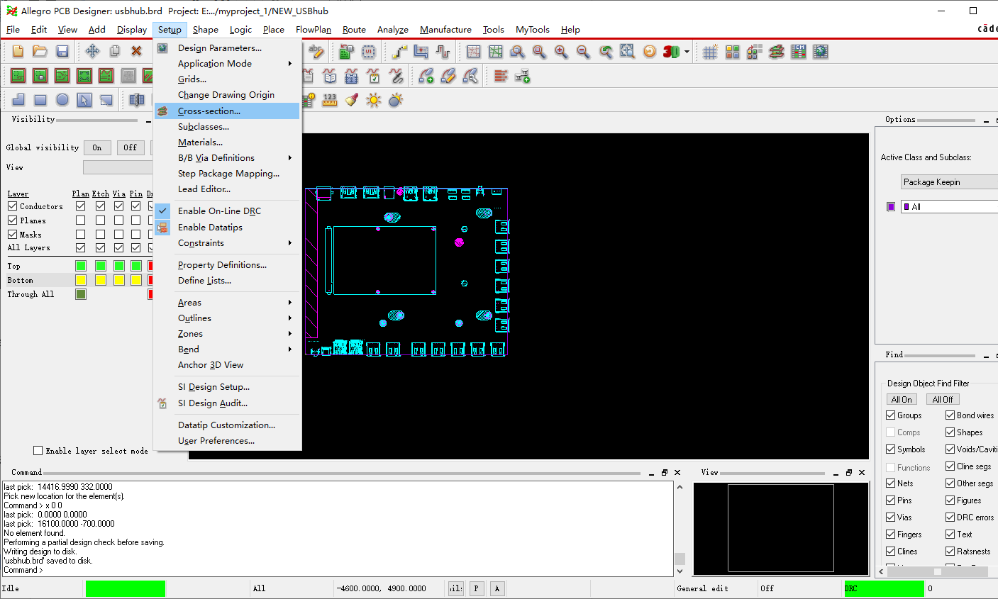
Task: Toggle the Planes layer checkbox
Action: (x=13, y=220)
